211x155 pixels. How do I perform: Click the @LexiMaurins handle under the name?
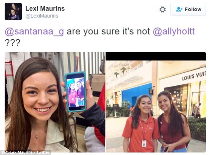(x=42, y=16)
